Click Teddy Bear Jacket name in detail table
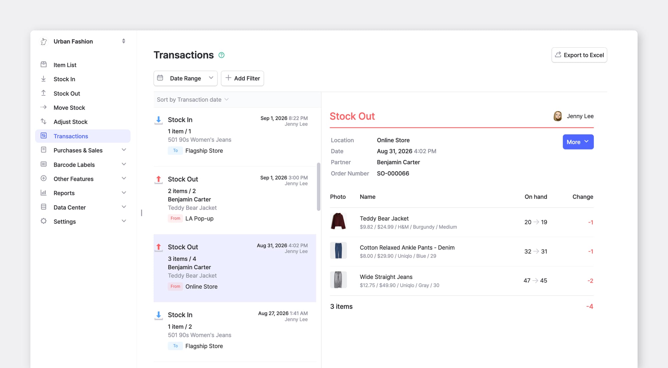The width and height of the screenshot is (668, 368). [384, 218]
